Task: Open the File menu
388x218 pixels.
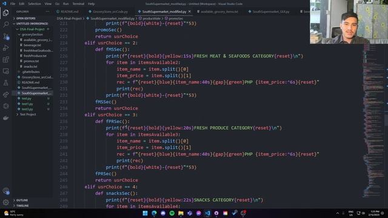Action: click(13, 4)
